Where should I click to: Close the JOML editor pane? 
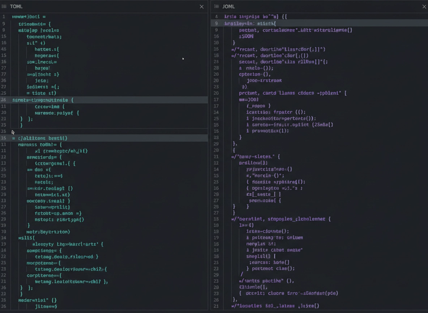(424, 7)
